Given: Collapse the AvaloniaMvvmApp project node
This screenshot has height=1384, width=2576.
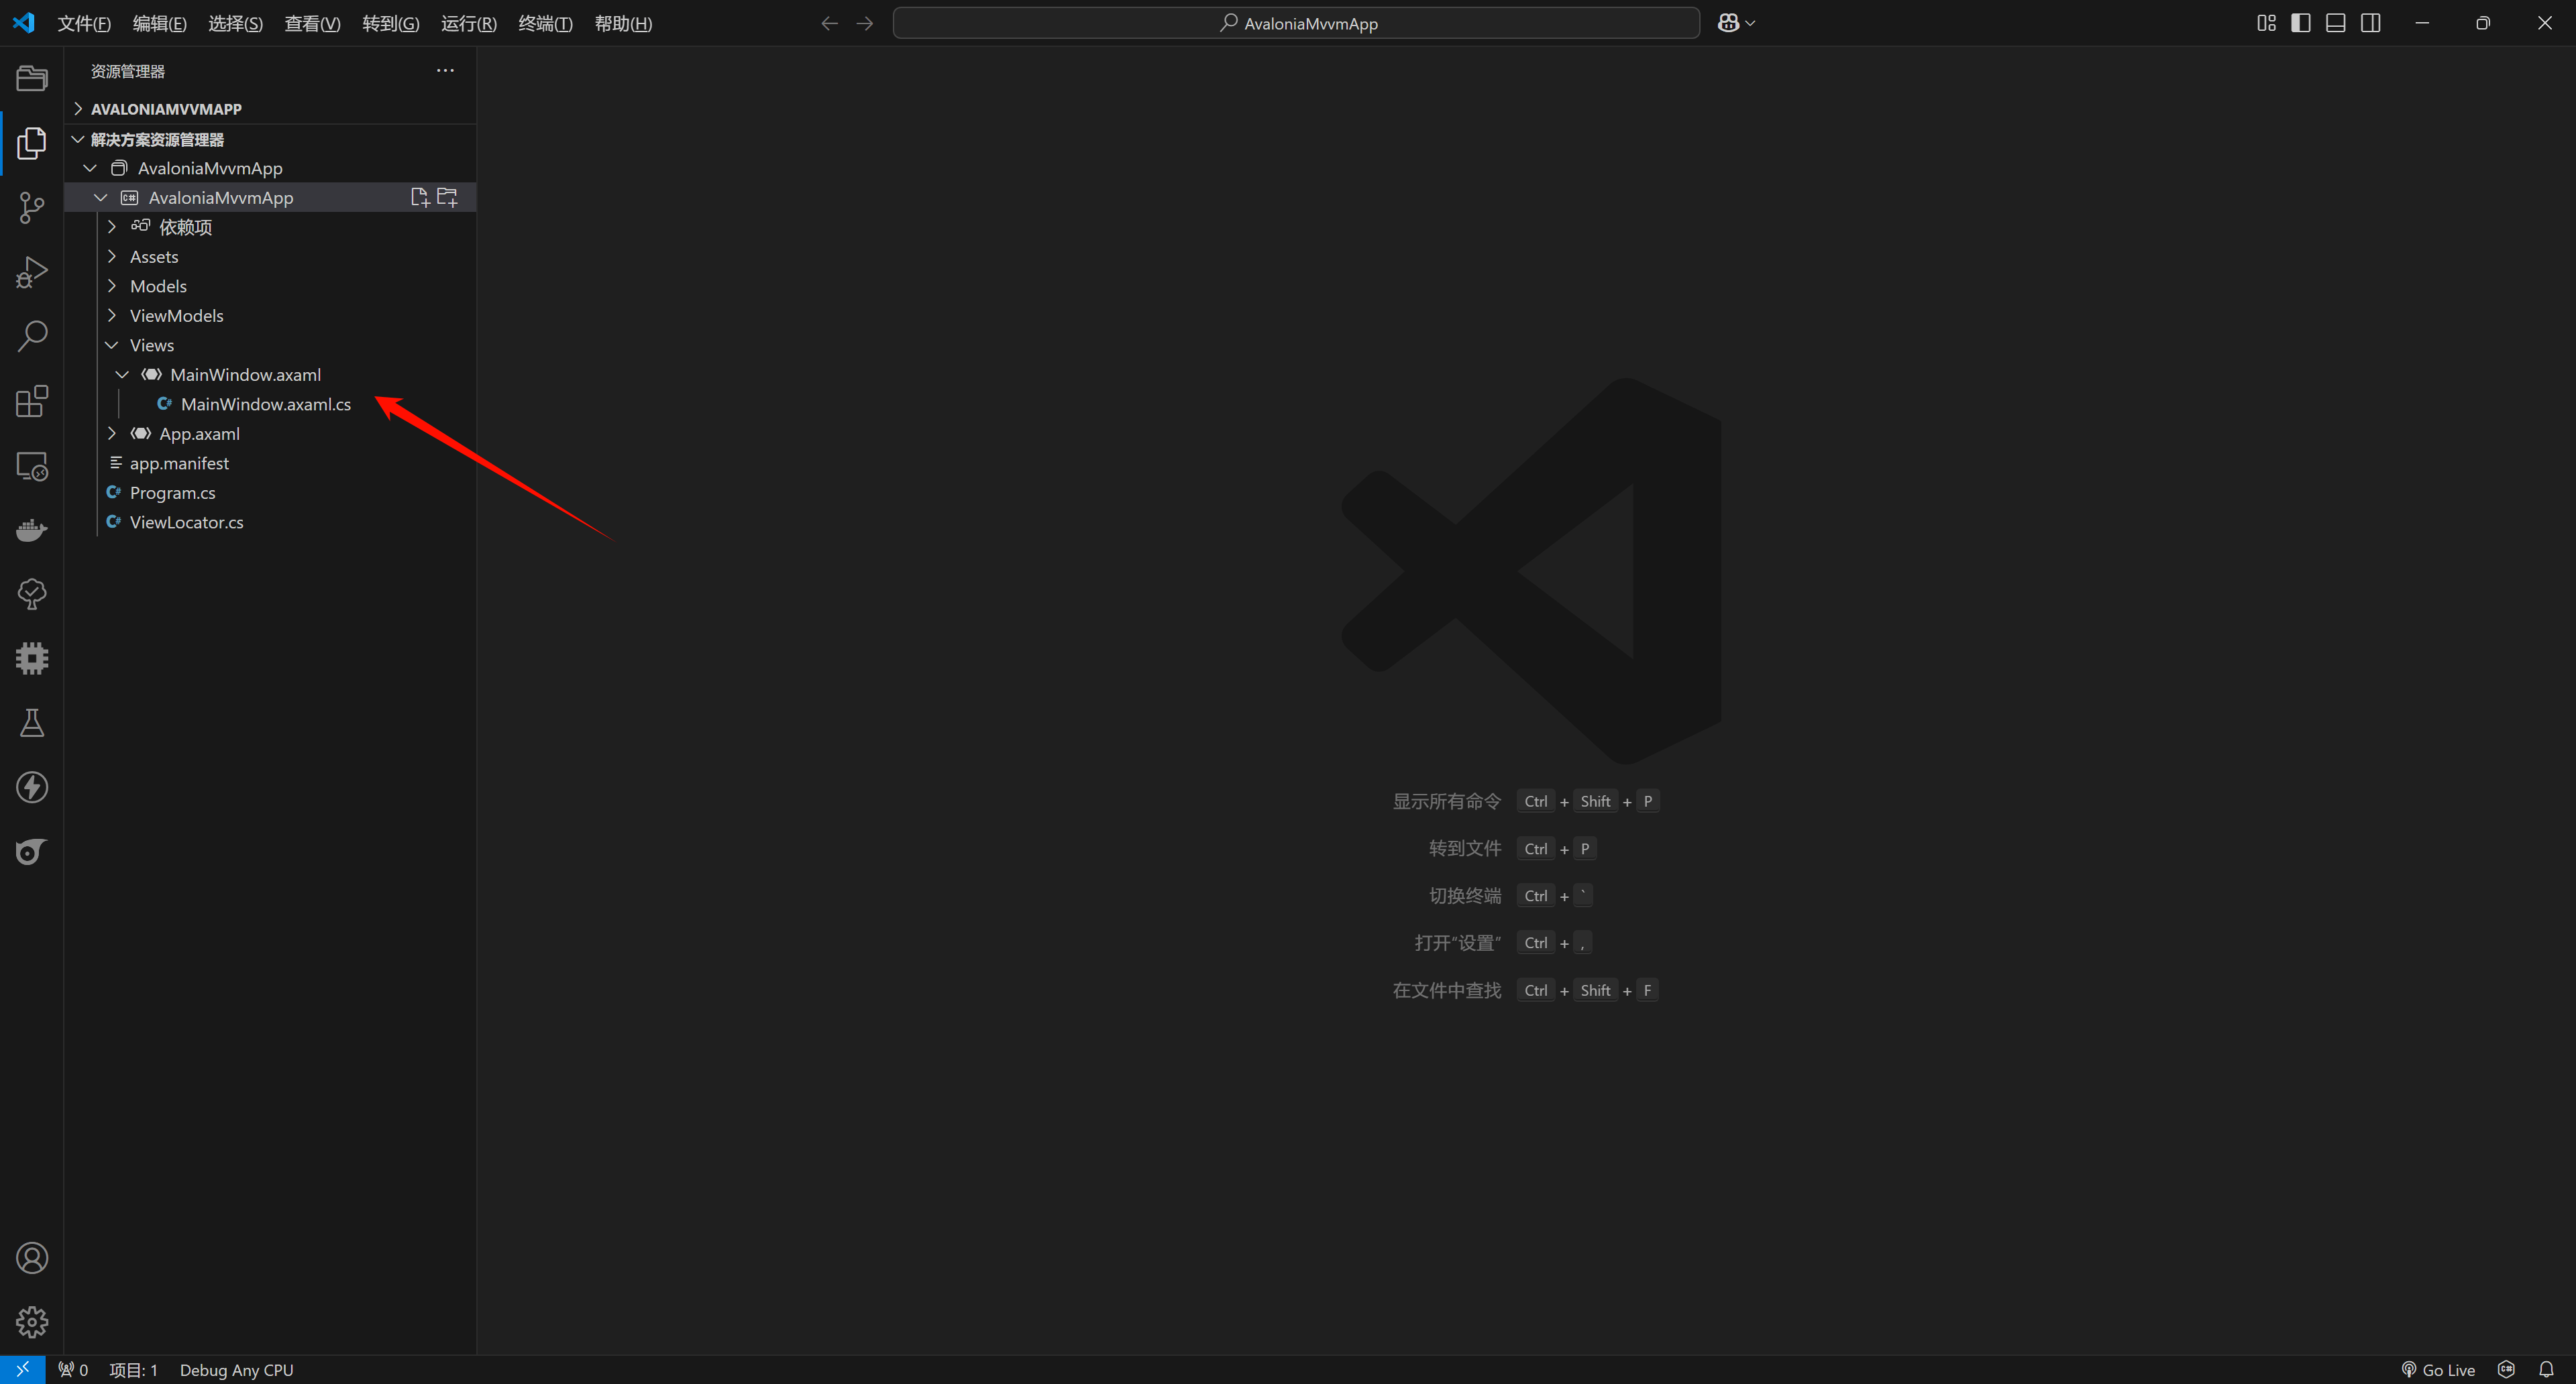Looking at the screenshot, I should click(101, 198).
